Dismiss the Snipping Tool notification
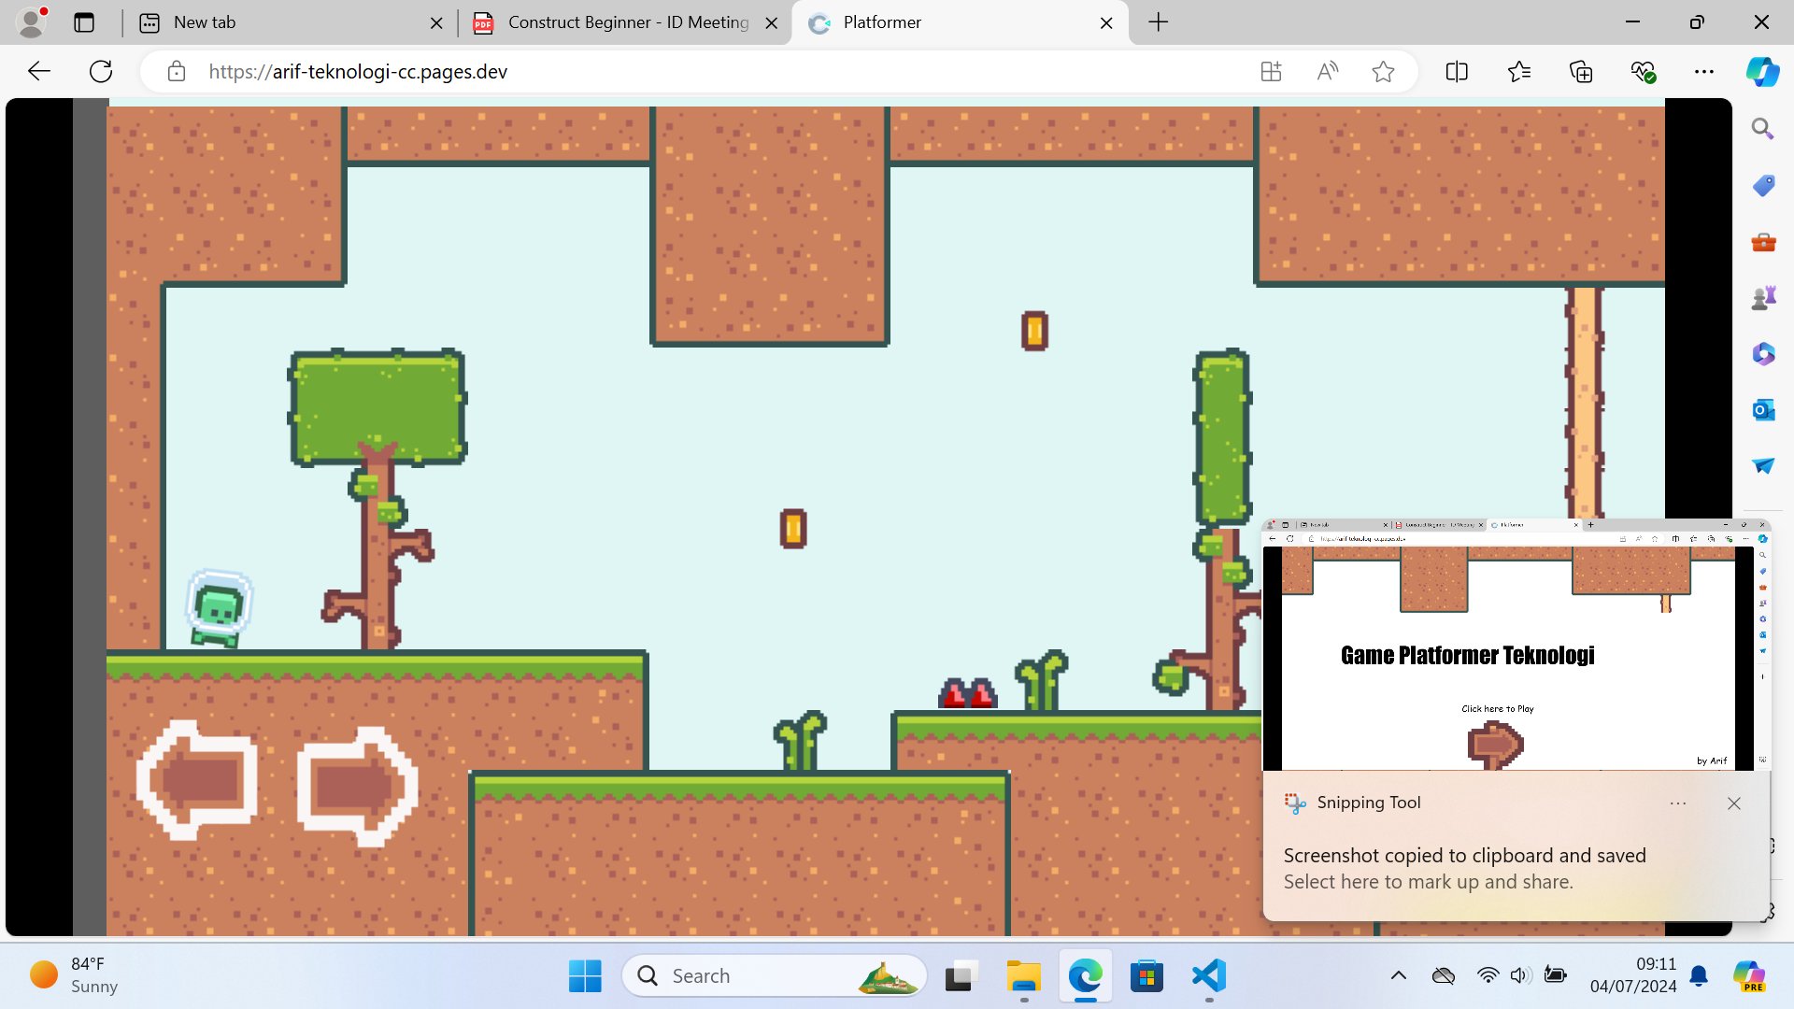The image size is (1794, 1009). tap(1734, 803)
